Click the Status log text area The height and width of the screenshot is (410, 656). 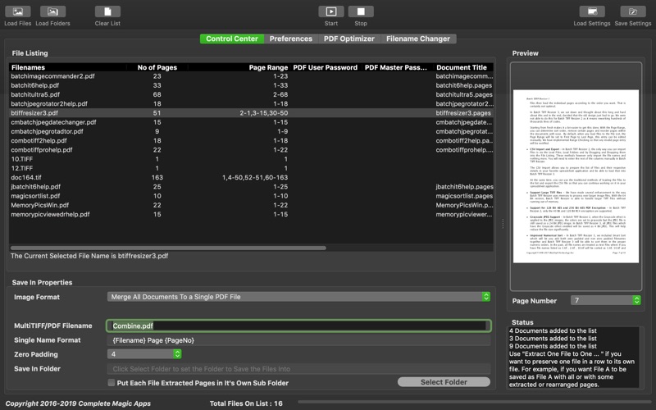573,358
